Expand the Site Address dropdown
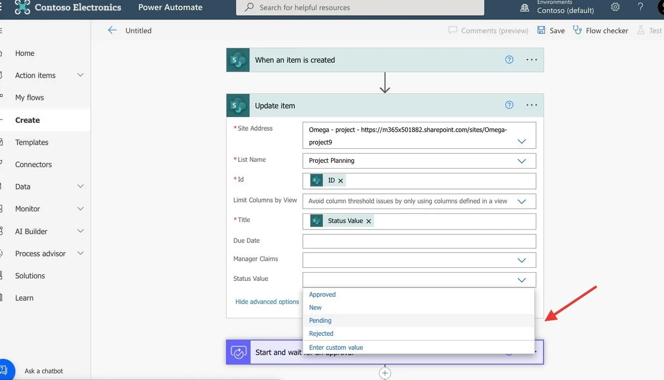 522,141
